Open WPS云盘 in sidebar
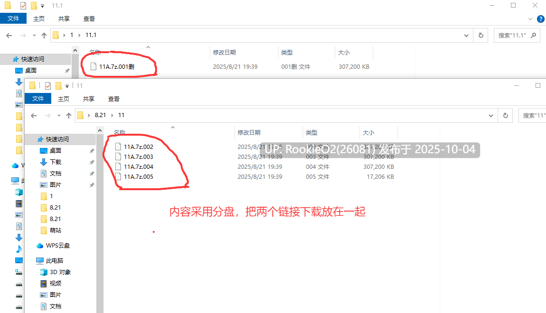546x313 pixels. click(x=58, y=246)
